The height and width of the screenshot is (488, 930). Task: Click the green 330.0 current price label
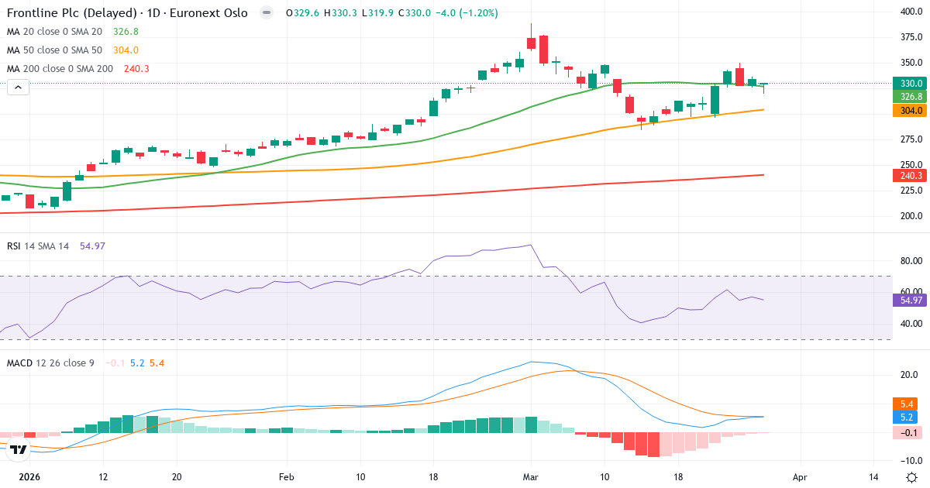point(910,84)
